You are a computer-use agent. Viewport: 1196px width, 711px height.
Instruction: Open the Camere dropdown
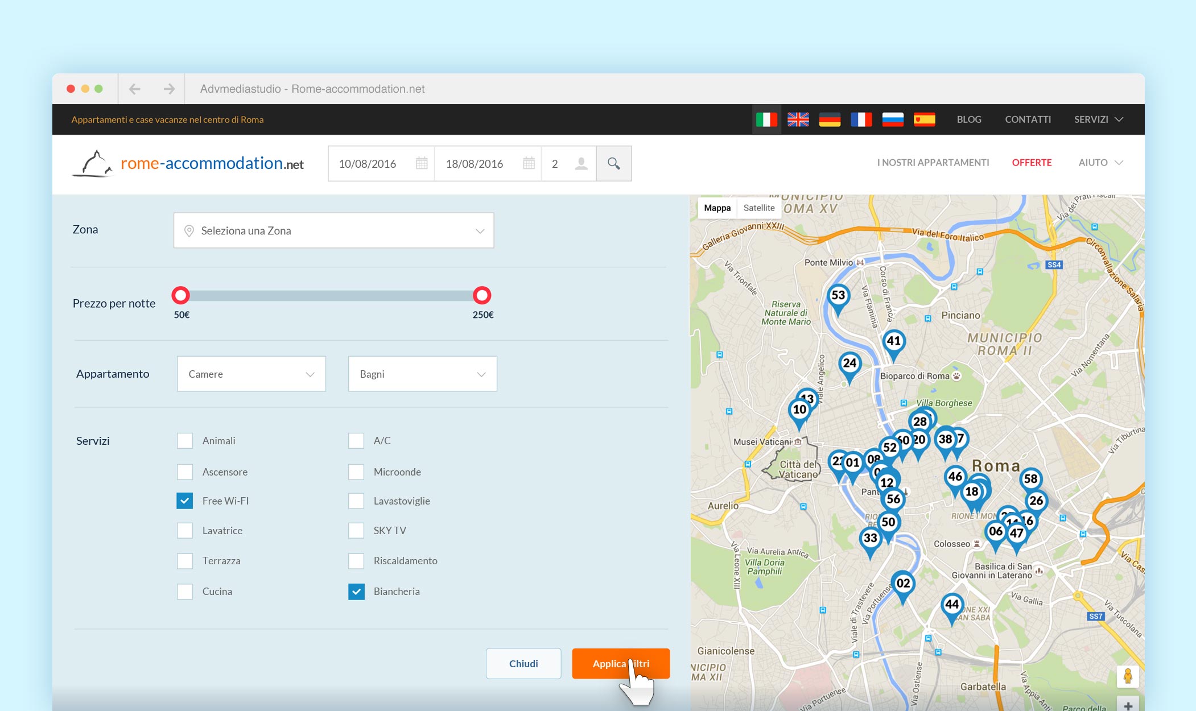[x=251, y=374]
